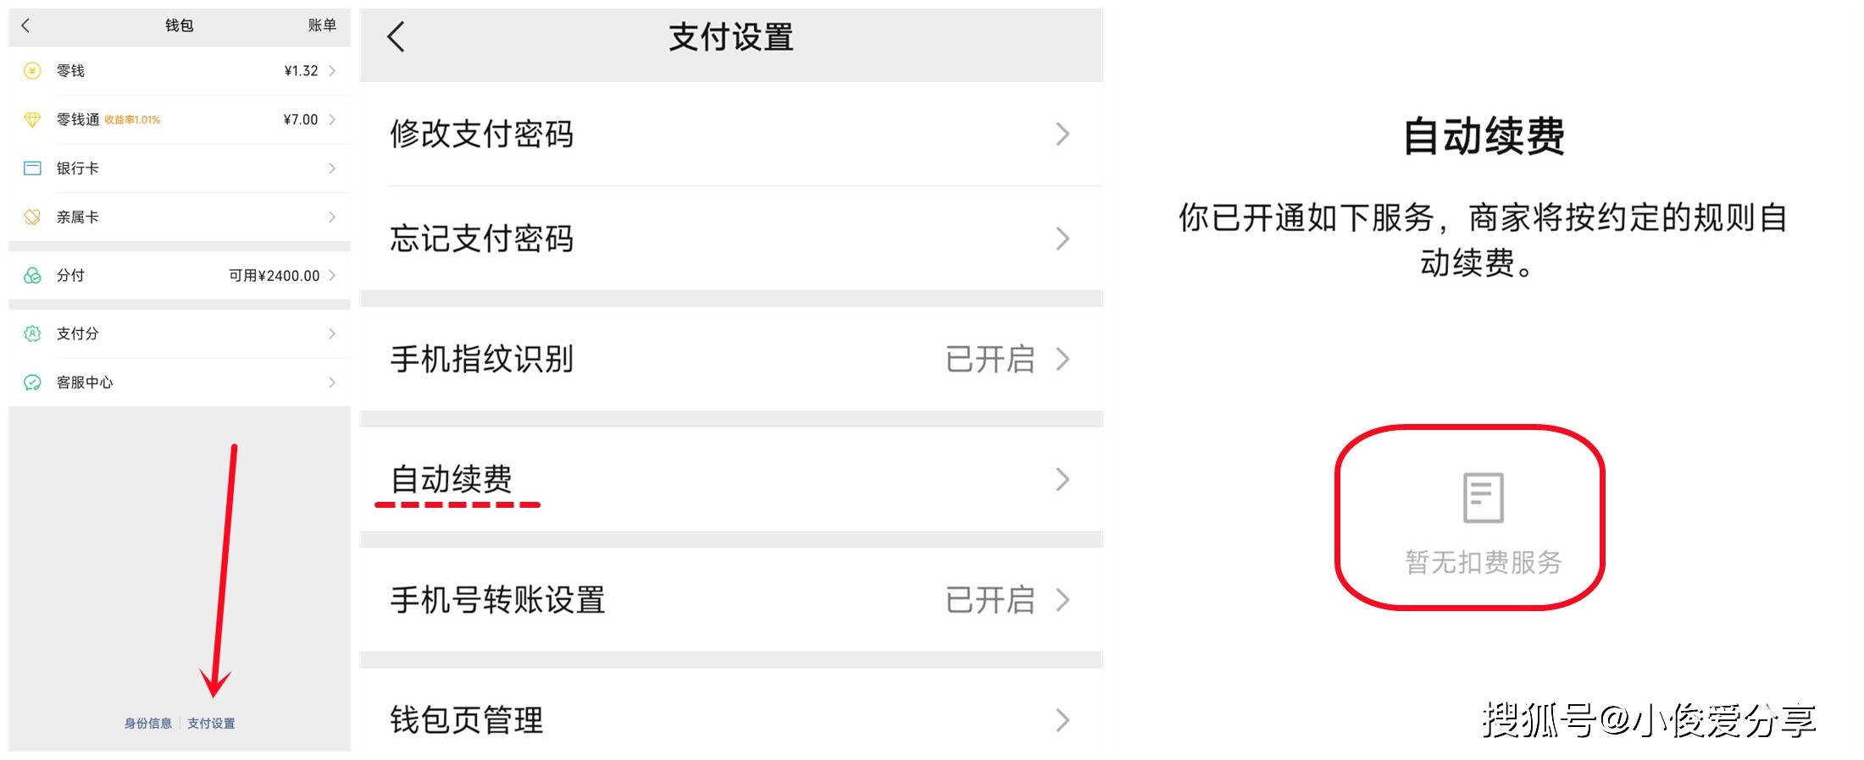Expand 钱包页管理 with its chevron

tap(1062, 720)
